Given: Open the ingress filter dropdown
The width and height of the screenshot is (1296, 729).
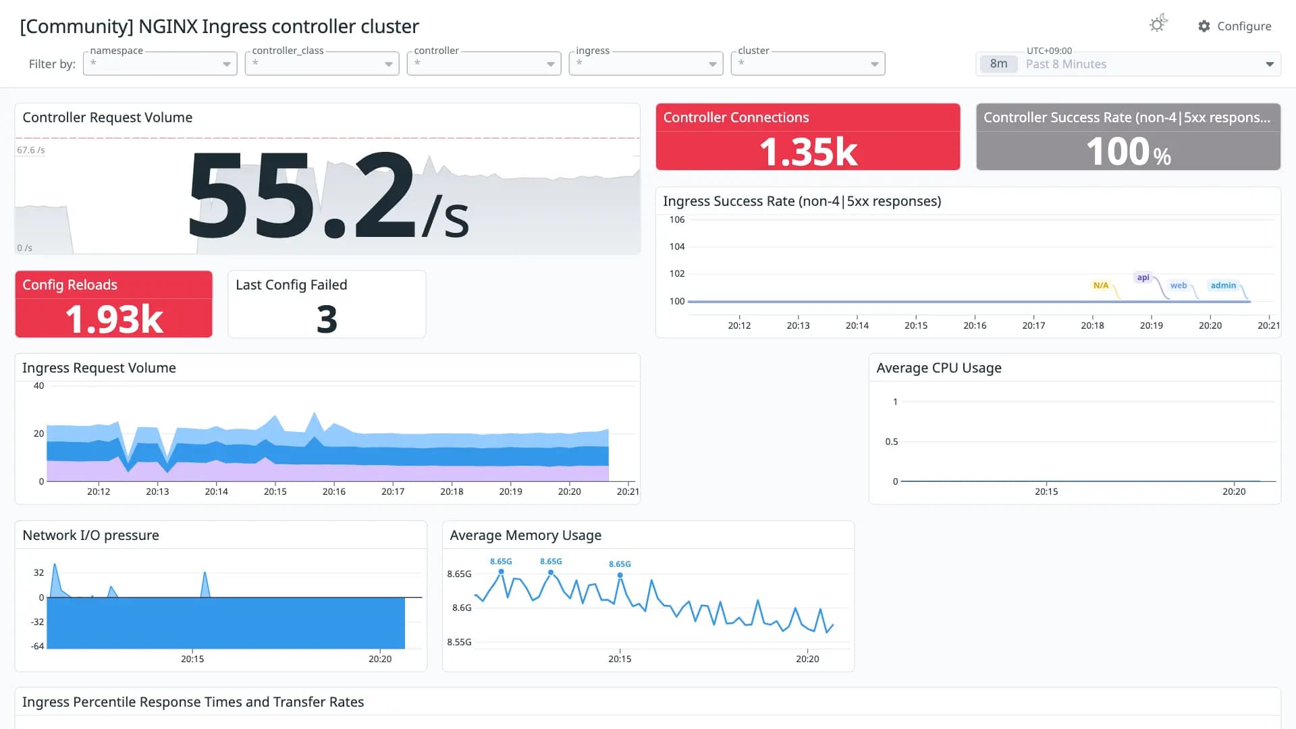Looking at the screenshot, I should [646, 63].
